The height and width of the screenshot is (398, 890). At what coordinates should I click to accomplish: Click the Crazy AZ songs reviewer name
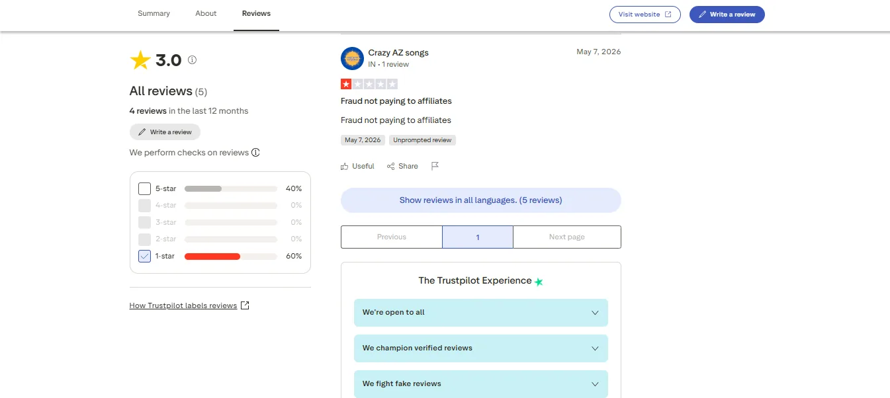398,53
